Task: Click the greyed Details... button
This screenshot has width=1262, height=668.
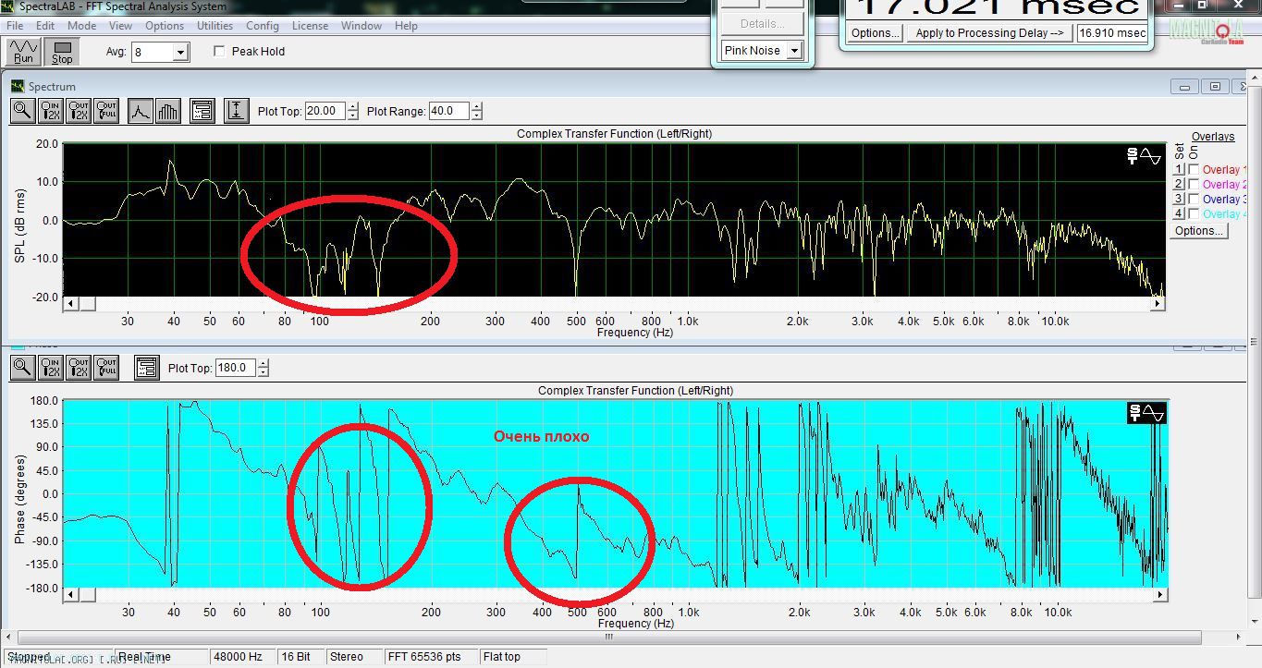Action: click(763, 24)
